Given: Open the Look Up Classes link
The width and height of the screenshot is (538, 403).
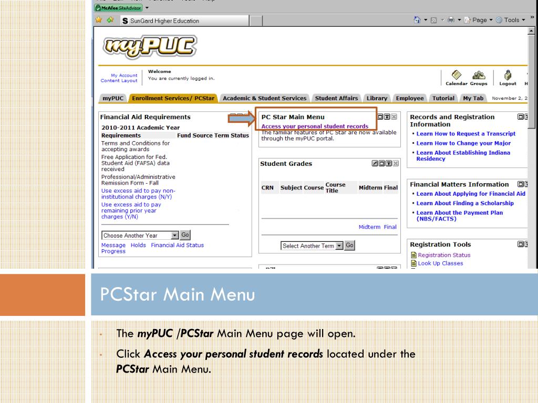Looking at the screenshot, I should pos(440,263).
